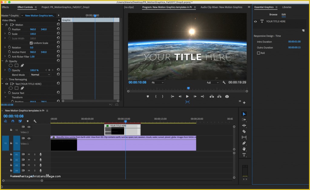Select the Razor tool
310x190 pixels.
(244, 132)
